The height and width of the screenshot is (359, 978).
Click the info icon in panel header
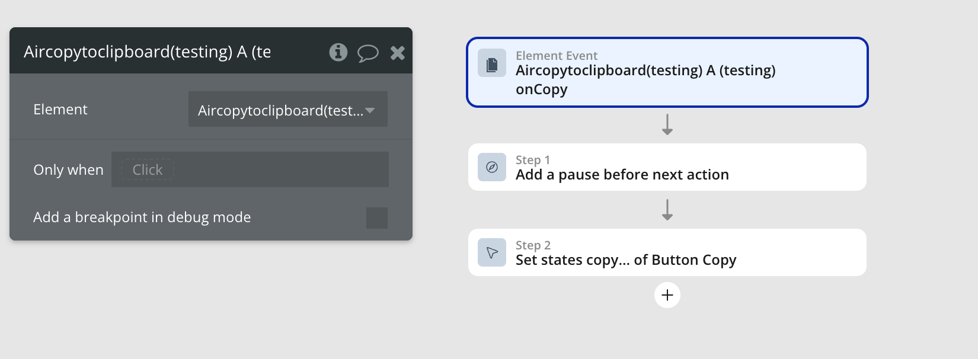click(x=338, y=52)
